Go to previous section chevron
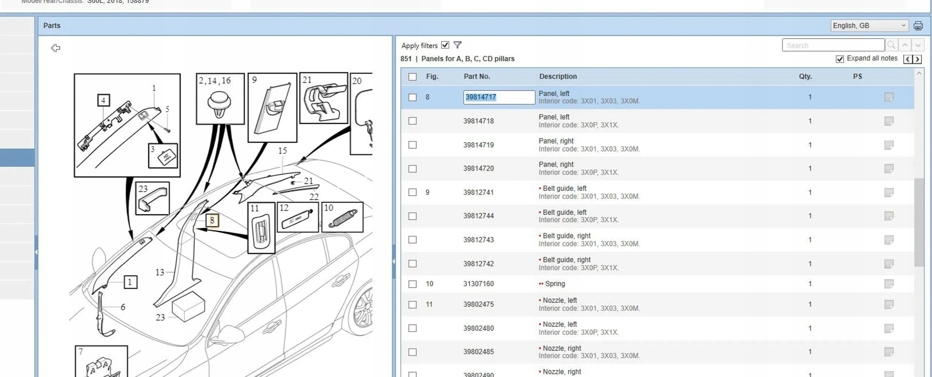The image size is (932, 377). point(908,59)
